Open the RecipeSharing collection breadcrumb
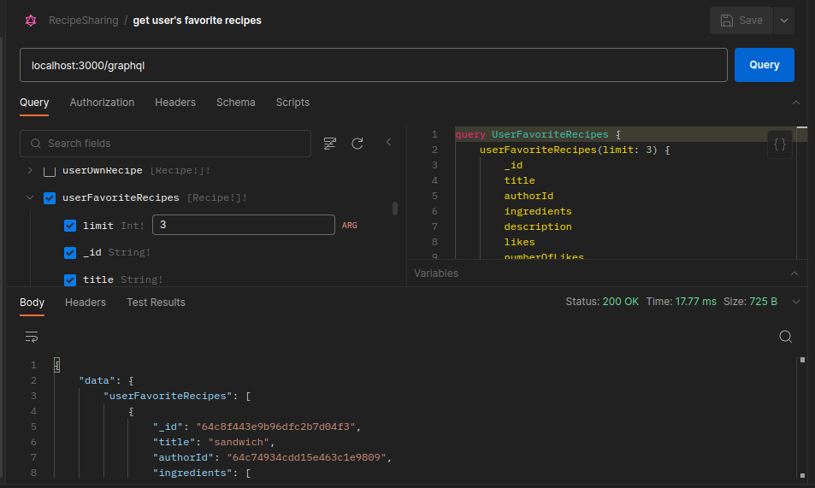The image size is (815, 488). [x=83, y=21]
